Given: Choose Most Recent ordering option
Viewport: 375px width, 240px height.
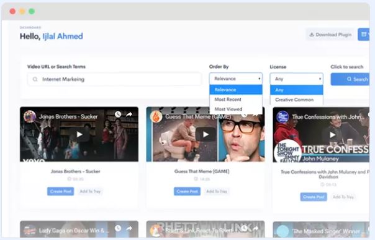Looking at the screenshot, I should point(236,100).
